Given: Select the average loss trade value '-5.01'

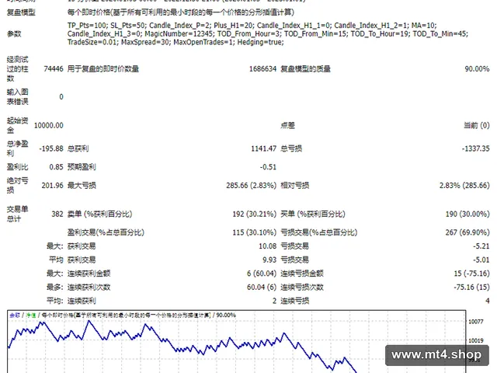Looking at the screenshot, I should click(481, 260).
